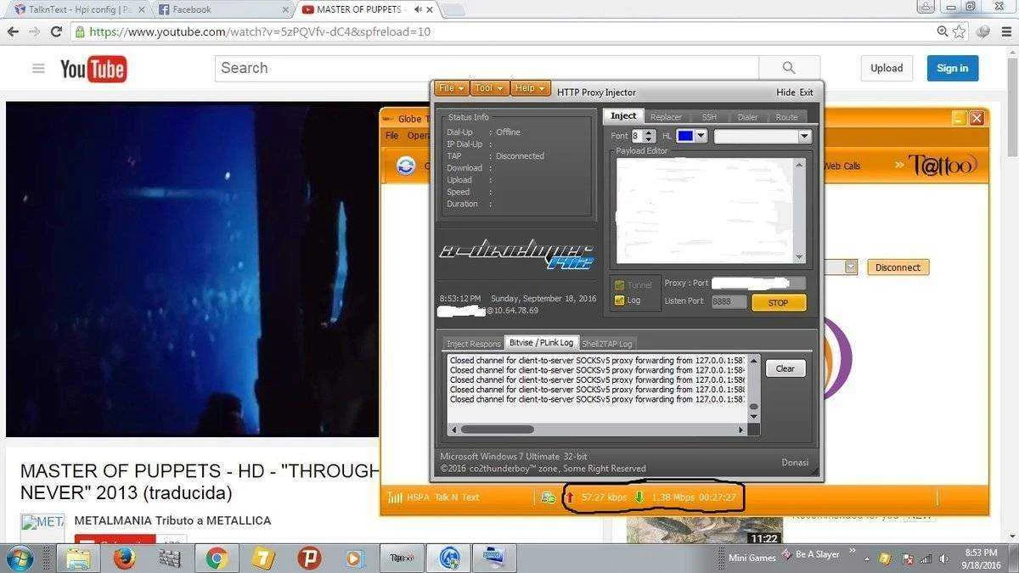Open the HL color dropdown arrow
Screen dimensions: 1019x573
[x=701, y=136]
